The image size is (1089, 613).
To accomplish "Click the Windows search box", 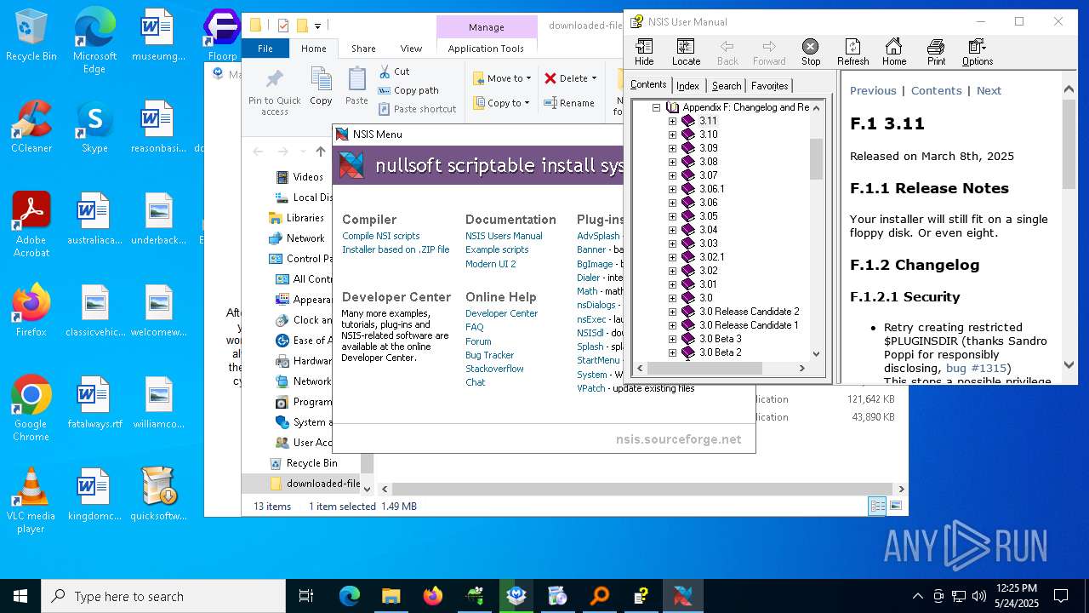I will 163,596.
